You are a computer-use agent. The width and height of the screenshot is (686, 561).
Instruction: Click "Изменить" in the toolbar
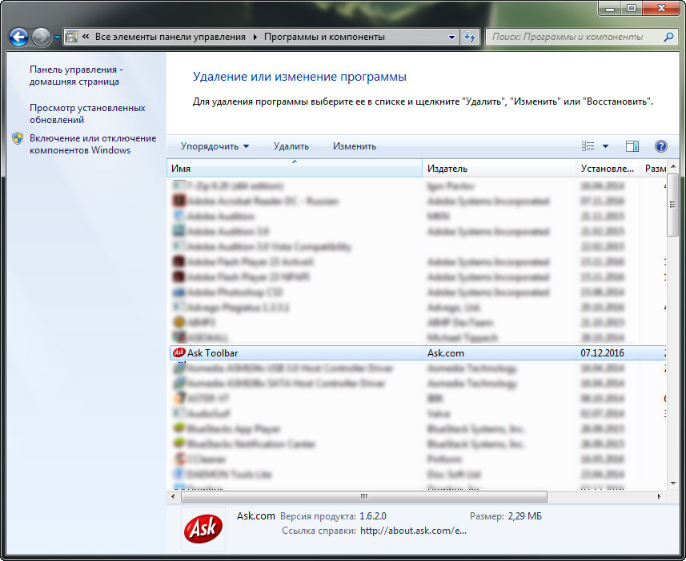(x=355, y=146)
